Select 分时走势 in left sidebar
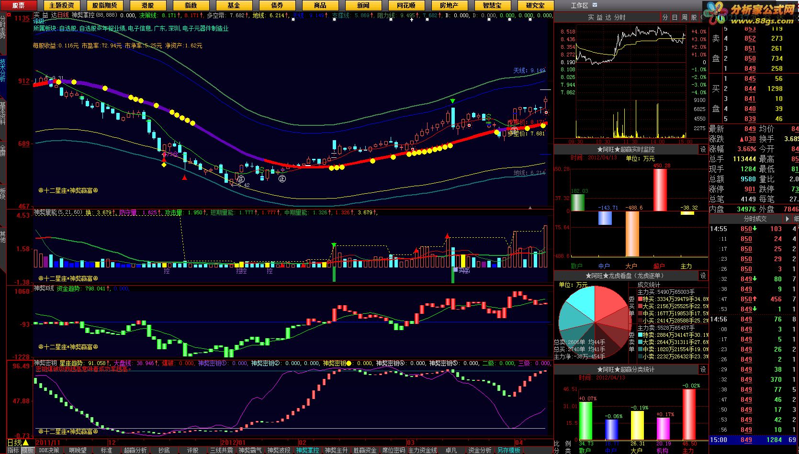The width and height of the screenshot is (799, 454). [3, 27]
